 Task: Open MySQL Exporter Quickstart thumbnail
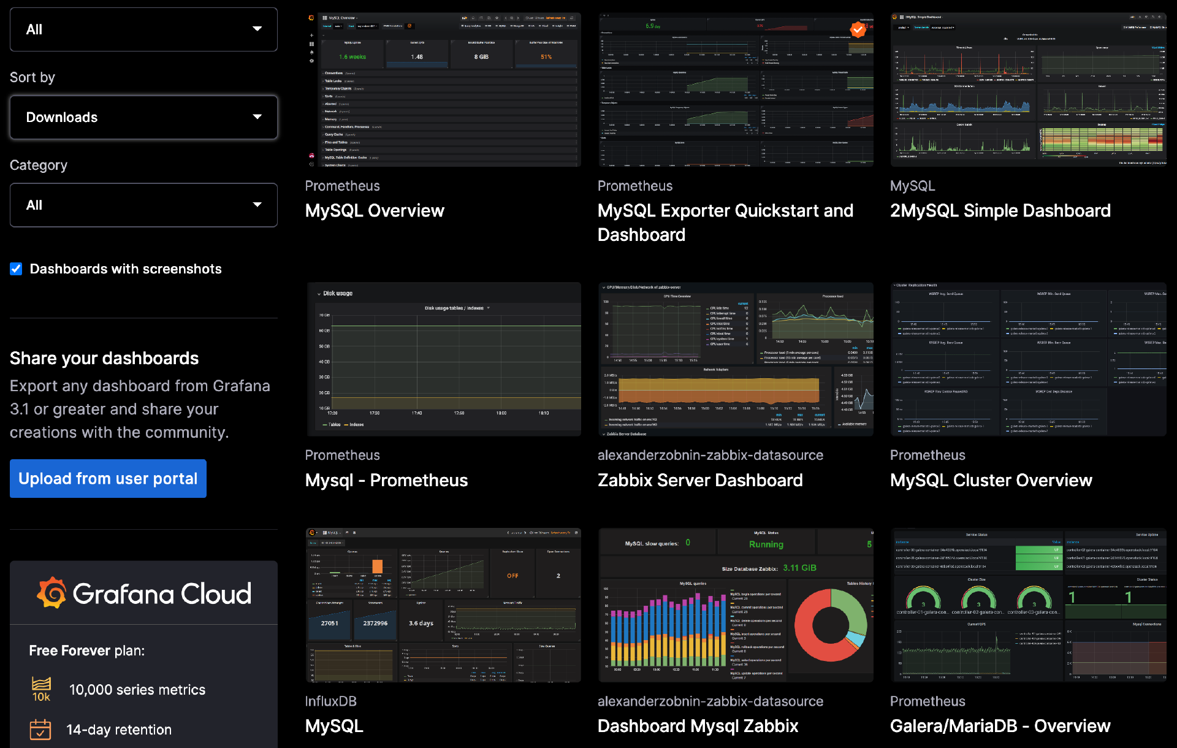[x=736, y=90]
